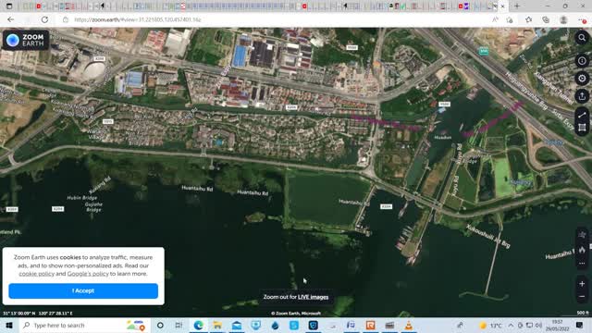Image resolution: width=592 pixels, height=333 pixels.
Task: Open the notifications action center
Action: pyautogui.click(x=580, y=325)
